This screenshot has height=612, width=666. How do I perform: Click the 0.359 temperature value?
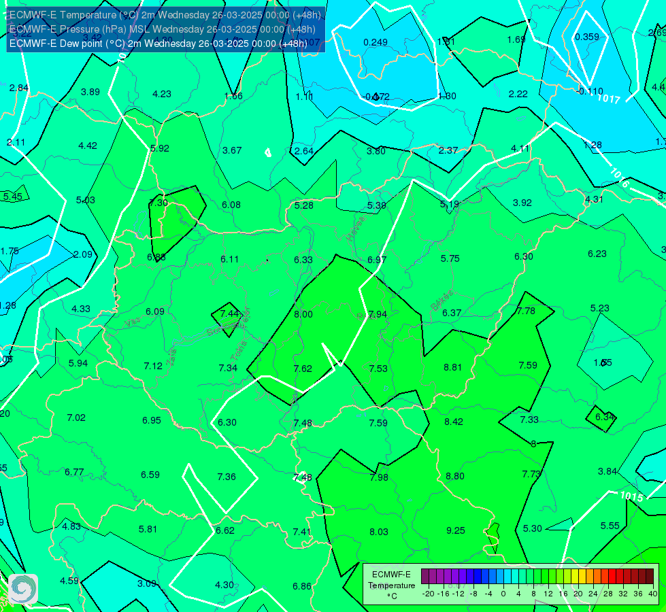(x=587, y=37)
